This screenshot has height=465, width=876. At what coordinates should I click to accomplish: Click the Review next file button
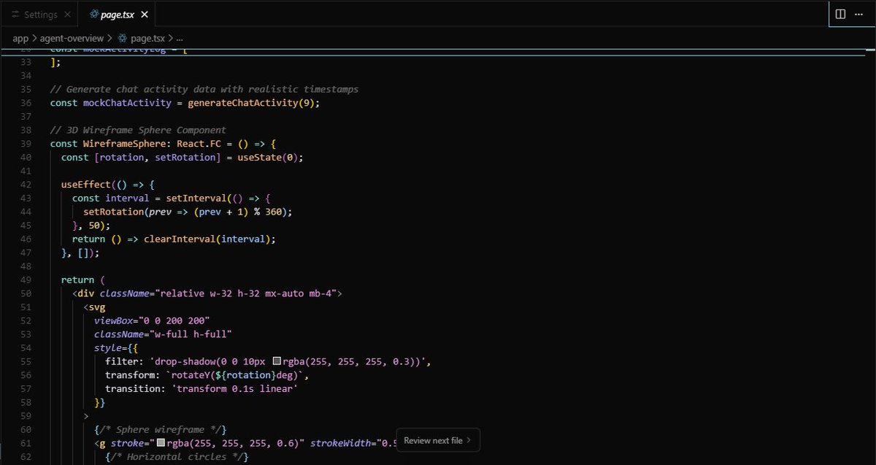point(438,440)
